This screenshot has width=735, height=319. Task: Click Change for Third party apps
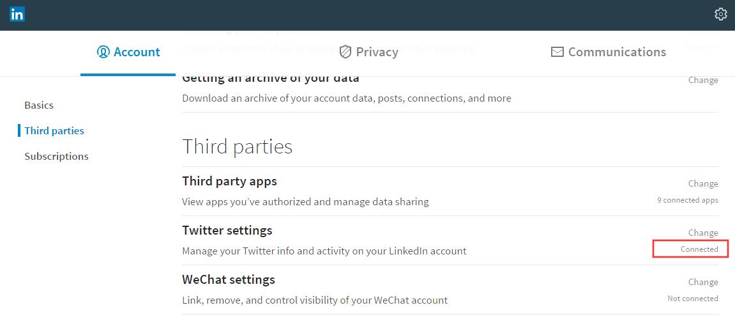[703, 184]
